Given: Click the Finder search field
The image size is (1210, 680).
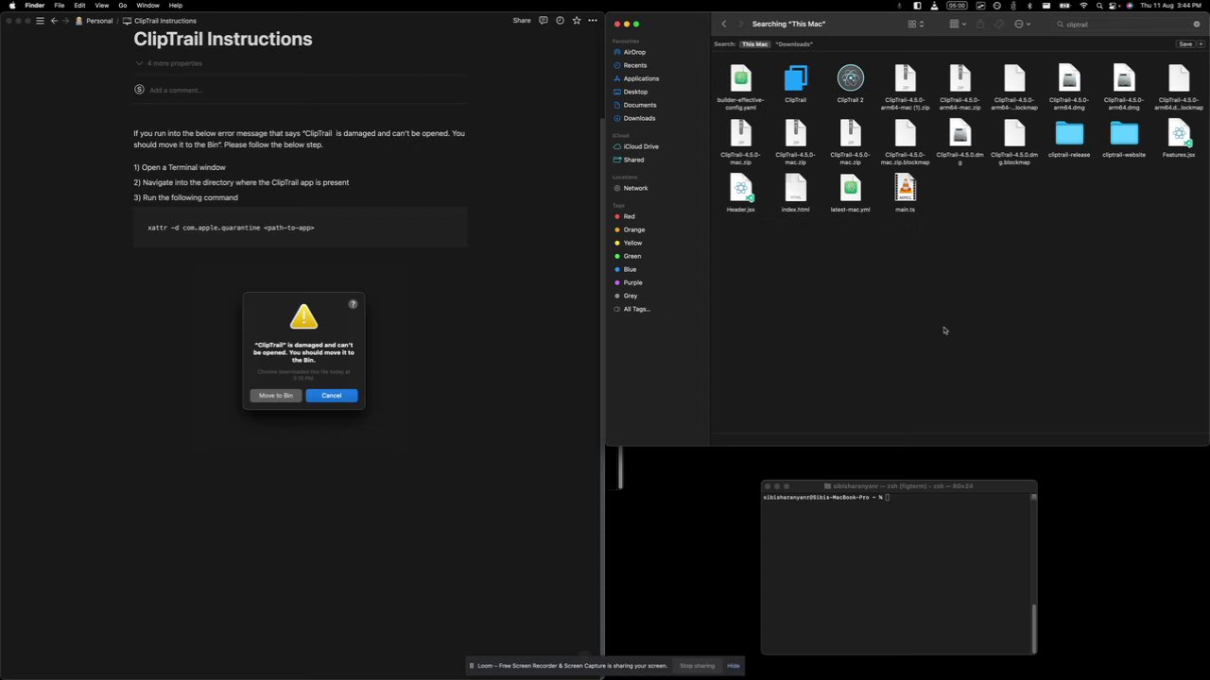Looking at the screenshot, I should click(x=1128, y=25).
